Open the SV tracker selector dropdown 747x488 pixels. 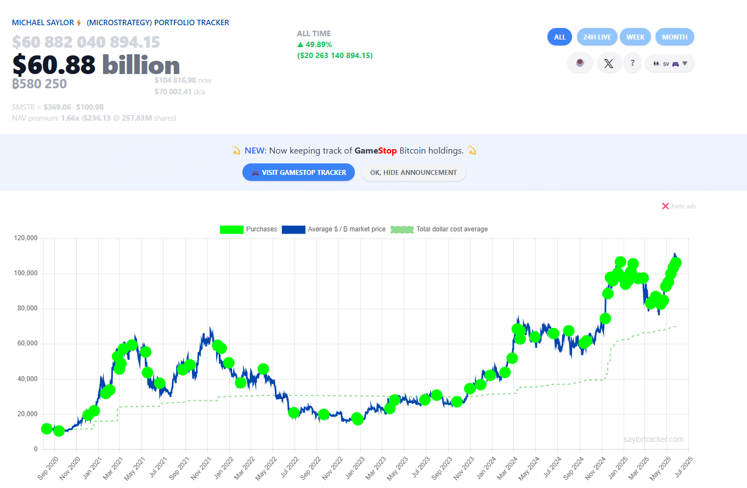coord(670,63)
